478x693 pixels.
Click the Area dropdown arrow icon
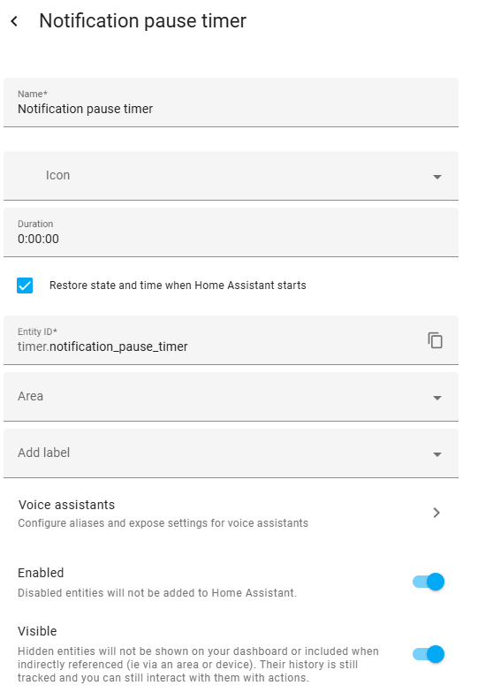click(436, 398)
